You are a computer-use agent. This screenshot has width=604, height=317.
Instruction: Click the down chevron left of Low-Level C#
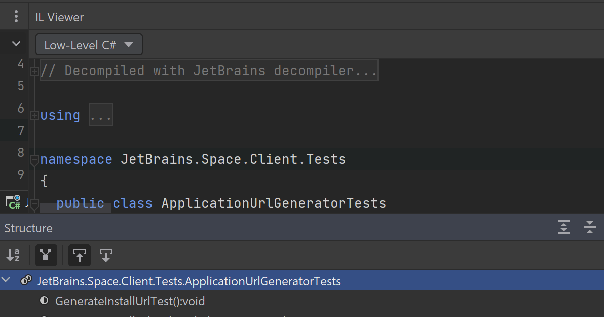(16, 44)
